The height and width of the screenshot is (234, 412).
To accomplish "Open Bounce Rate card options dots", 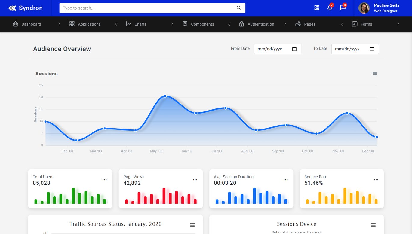I will 376,180.
